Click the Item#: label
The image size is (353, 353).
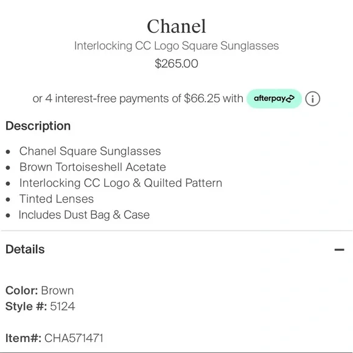pos(23,338)
